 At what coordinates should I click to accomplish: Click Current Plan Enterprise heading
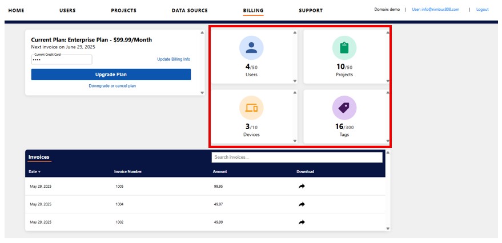click(91, 40)
